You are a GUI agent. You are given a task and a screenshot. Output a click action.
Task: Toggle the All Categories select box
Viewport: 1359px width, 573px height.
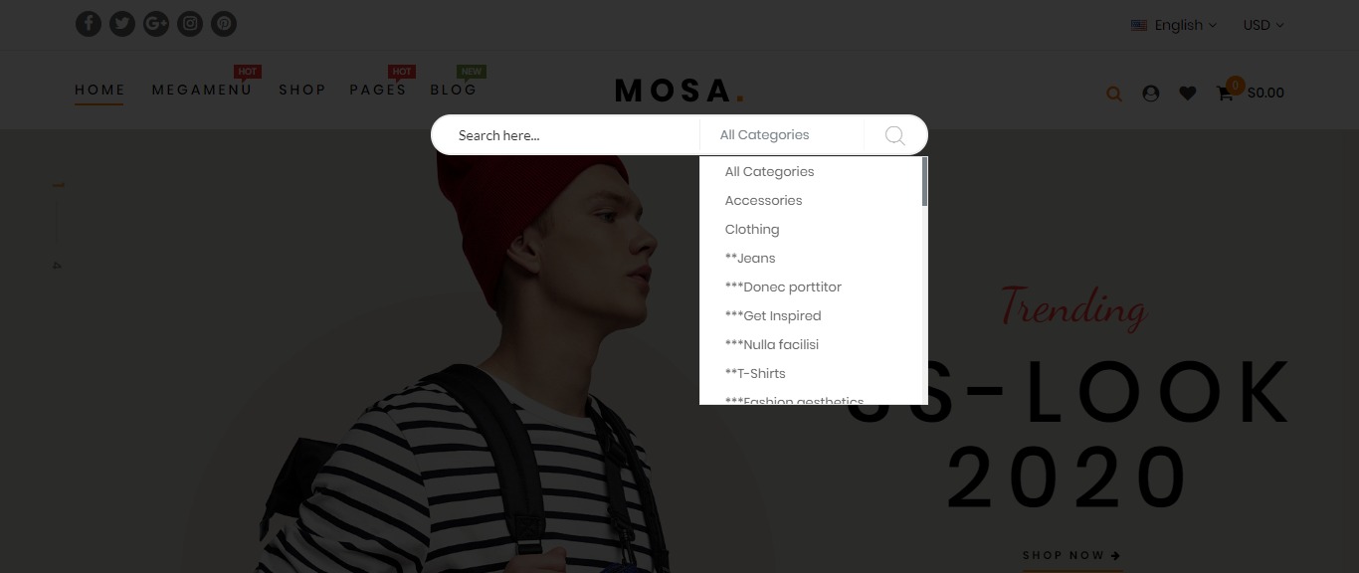[x=782, y=135]
